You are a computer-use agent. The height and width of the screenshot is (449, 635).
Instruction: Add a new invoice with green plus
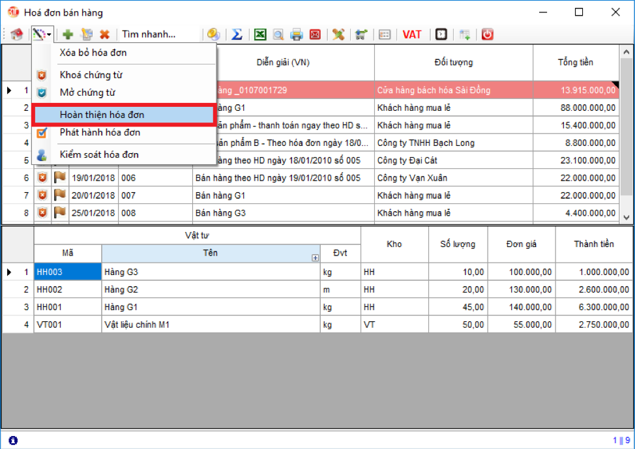[68, 35]
